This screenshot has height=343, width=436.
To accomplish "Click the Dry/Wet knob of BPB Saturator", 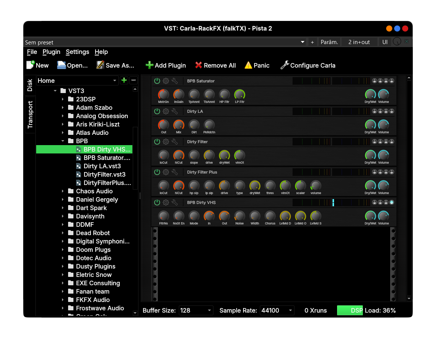I will (370, 94).
